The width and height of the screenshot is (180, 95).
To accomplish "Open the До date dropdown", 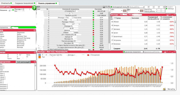I will [138, 11].
